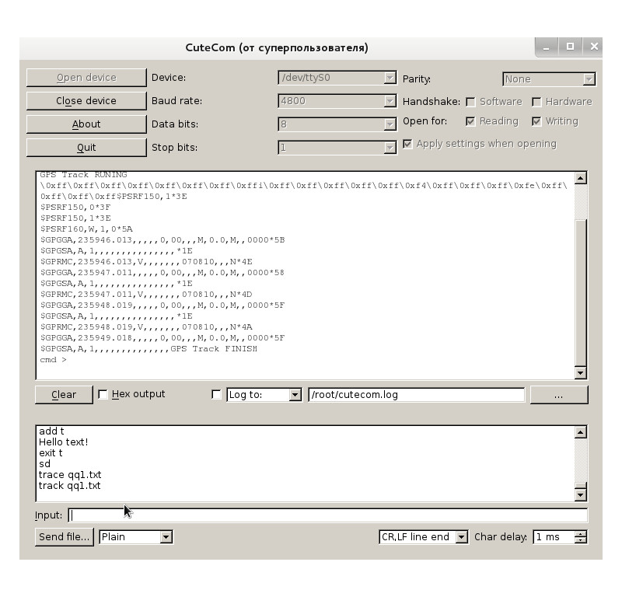Click the output pane scroll-up arrow
Image resolution: width=622 pixels, height=597 pixels.
pos(580,178)
